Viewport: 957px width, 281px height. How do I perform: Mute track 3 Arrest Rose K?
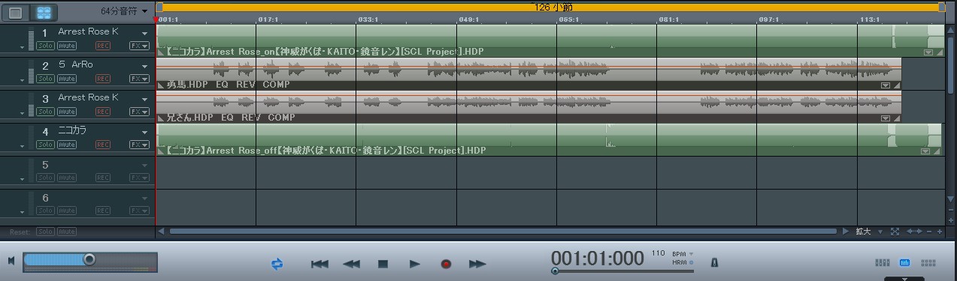pyautogui.click(x=67, y=112)
